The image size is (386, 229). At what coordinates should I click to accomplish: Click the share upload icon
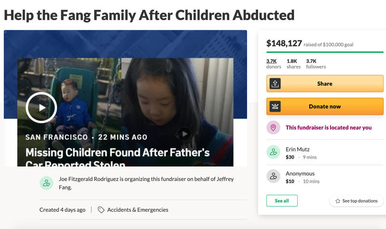coord(274,83)
